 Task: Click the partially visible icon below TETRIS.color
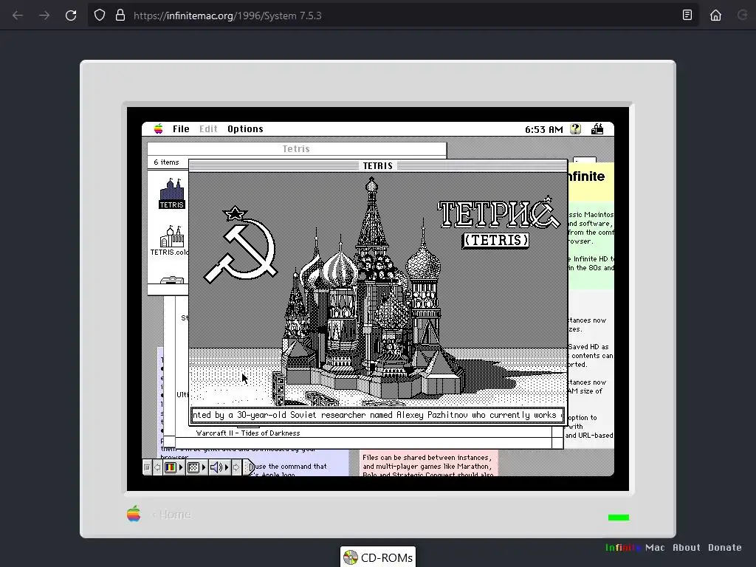click(171, 280)
